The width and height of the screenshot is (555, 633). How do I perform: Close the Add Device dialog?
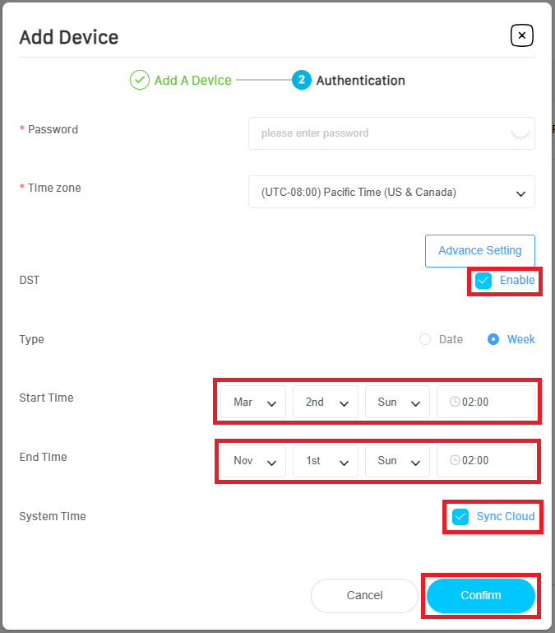(x=522, y=35)
